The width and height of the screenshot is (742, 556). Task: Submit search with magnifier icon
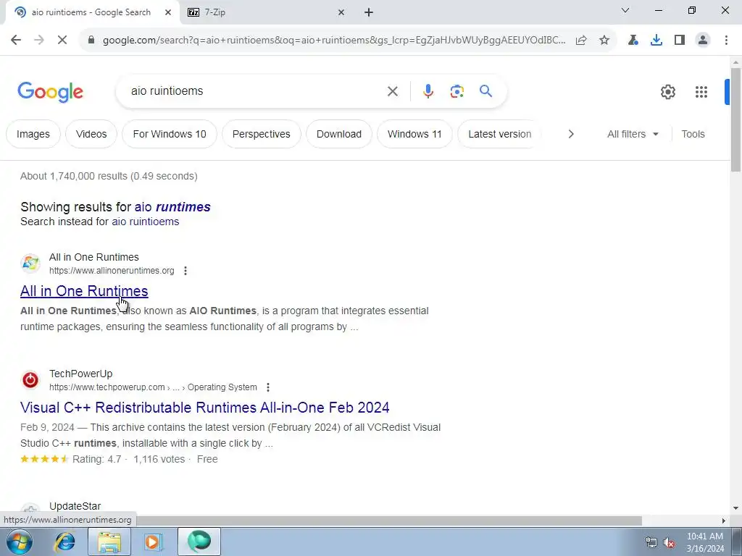click(485, 90)
